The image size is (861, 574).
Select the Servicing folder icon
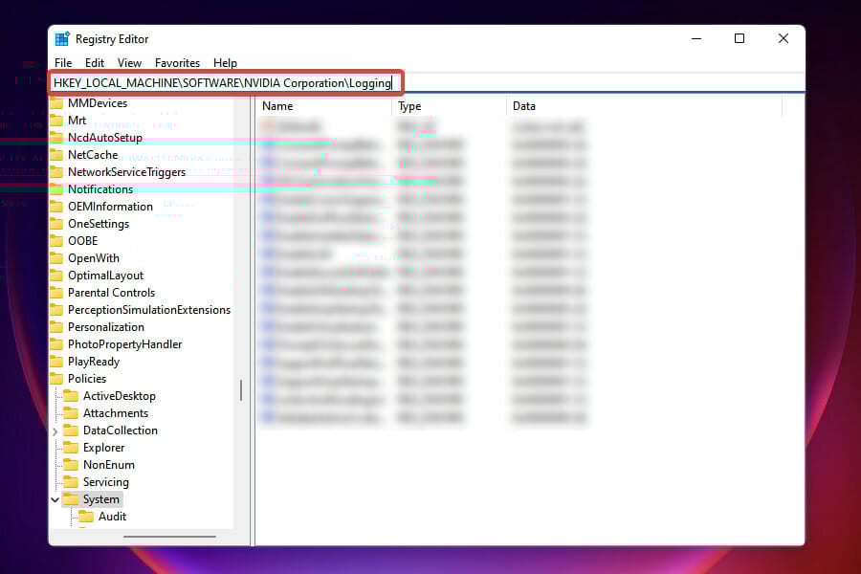tap(71, 482)
